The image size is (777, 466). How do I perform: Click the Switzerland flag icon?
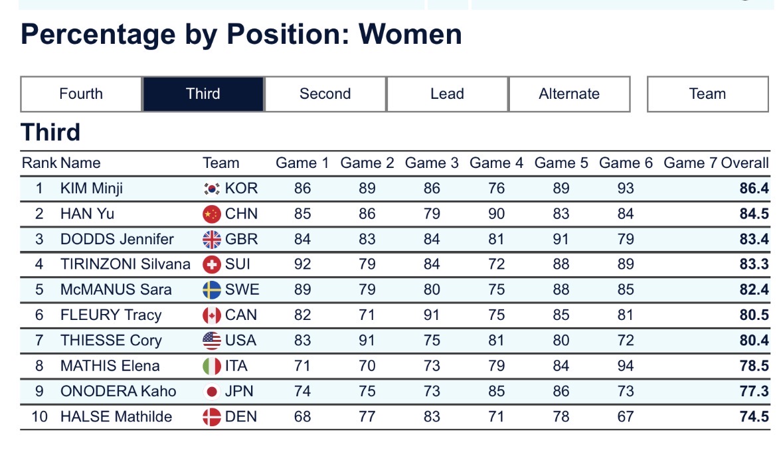[211, 264]
